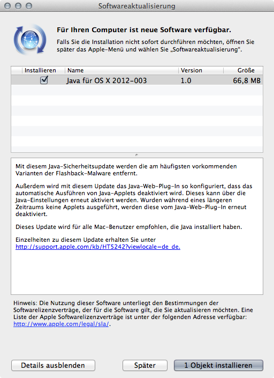Open the apple.com/legal/sla link
The width and height of the screenshot is (274, 378).
tap(61, 324)
